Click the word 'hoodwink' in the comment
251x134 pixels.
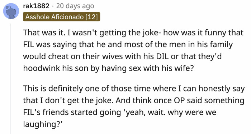(42, 68)
